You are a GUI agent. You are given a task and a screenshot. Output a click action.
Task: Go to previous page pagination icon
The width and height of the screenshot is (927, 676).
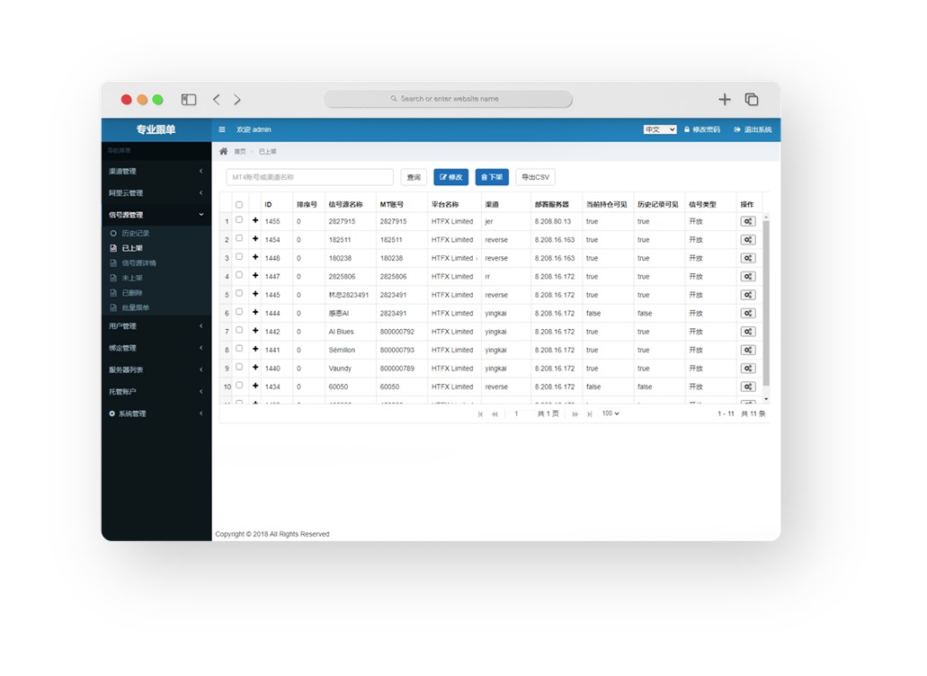(x=495, y=414)
